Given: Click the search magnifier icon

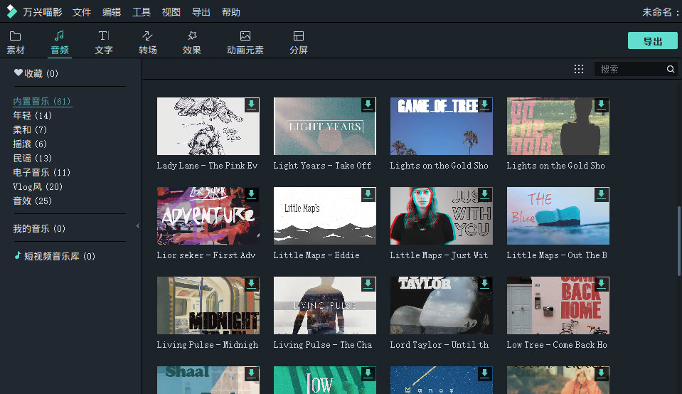Looking at the screenshot, I should (670, 69).
